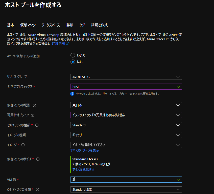Open the 詳細情報 link
Image resolution: width=214 pixels, height=194 pixels.
point(59,43)
